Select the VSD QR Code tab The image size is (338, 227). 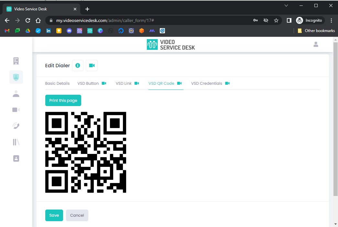(x=161, y=83)
